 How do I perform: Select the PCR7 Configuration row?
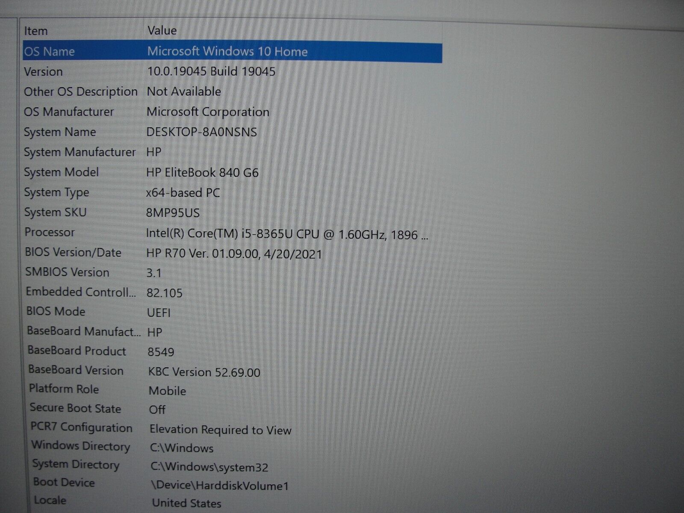tap(82, 427)
